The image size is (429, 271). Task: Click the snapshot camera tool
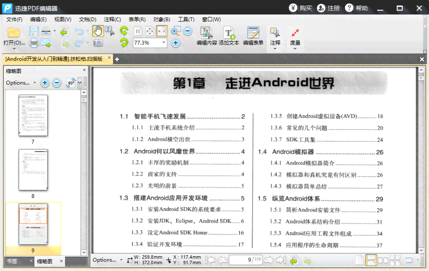pyautogui.click(x=98, y=43)
